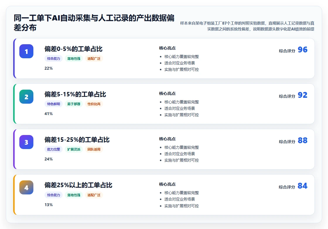Click 核心亮点 heading in the 5-15% card
This screenshot has height=229, width=328.
tap(167, 93)
